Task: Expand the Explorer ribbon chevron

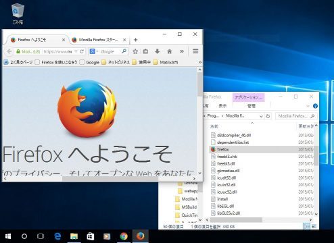Action: click(308, 106)
